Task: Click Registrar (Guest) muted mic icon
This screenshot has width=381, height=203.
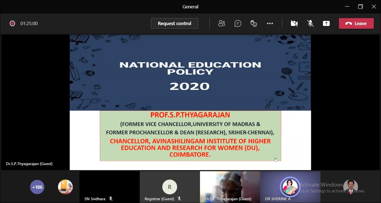Action: (x=179, y=199)
